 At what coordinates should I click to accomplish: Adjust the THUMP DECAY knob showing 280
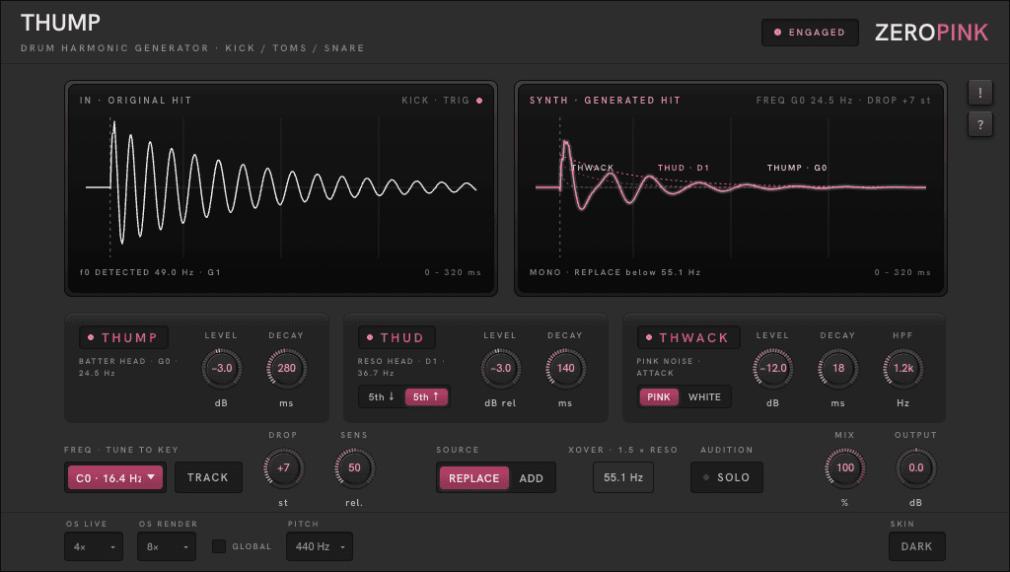(287, 369)
